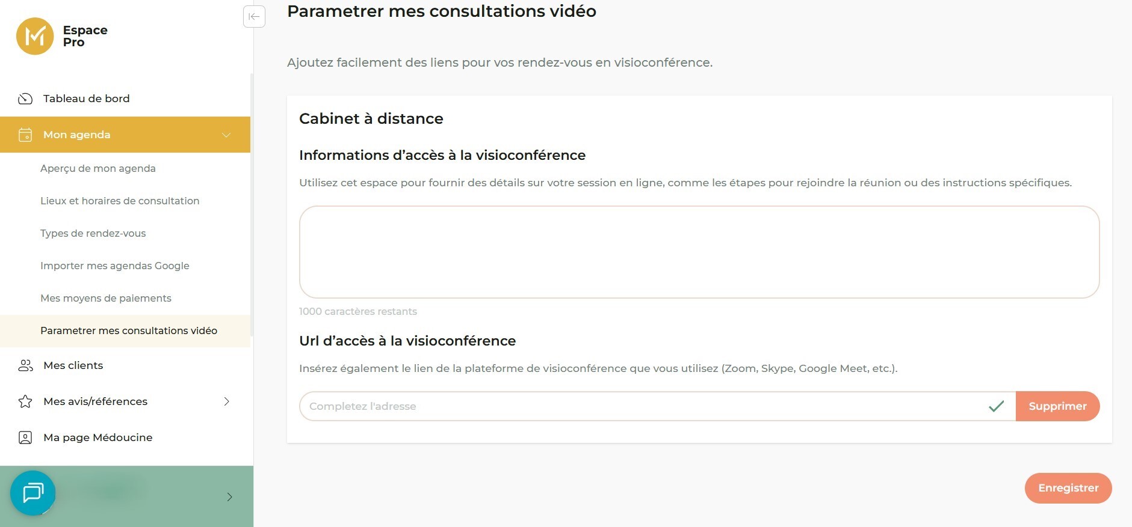Click the green checkmark in URL field

tap(996, 406)
